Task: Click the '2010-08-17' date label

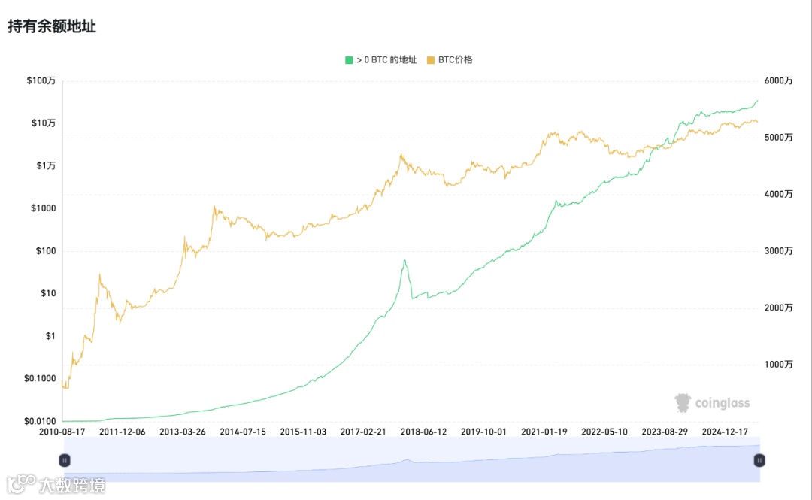Action: coord(62,432)
